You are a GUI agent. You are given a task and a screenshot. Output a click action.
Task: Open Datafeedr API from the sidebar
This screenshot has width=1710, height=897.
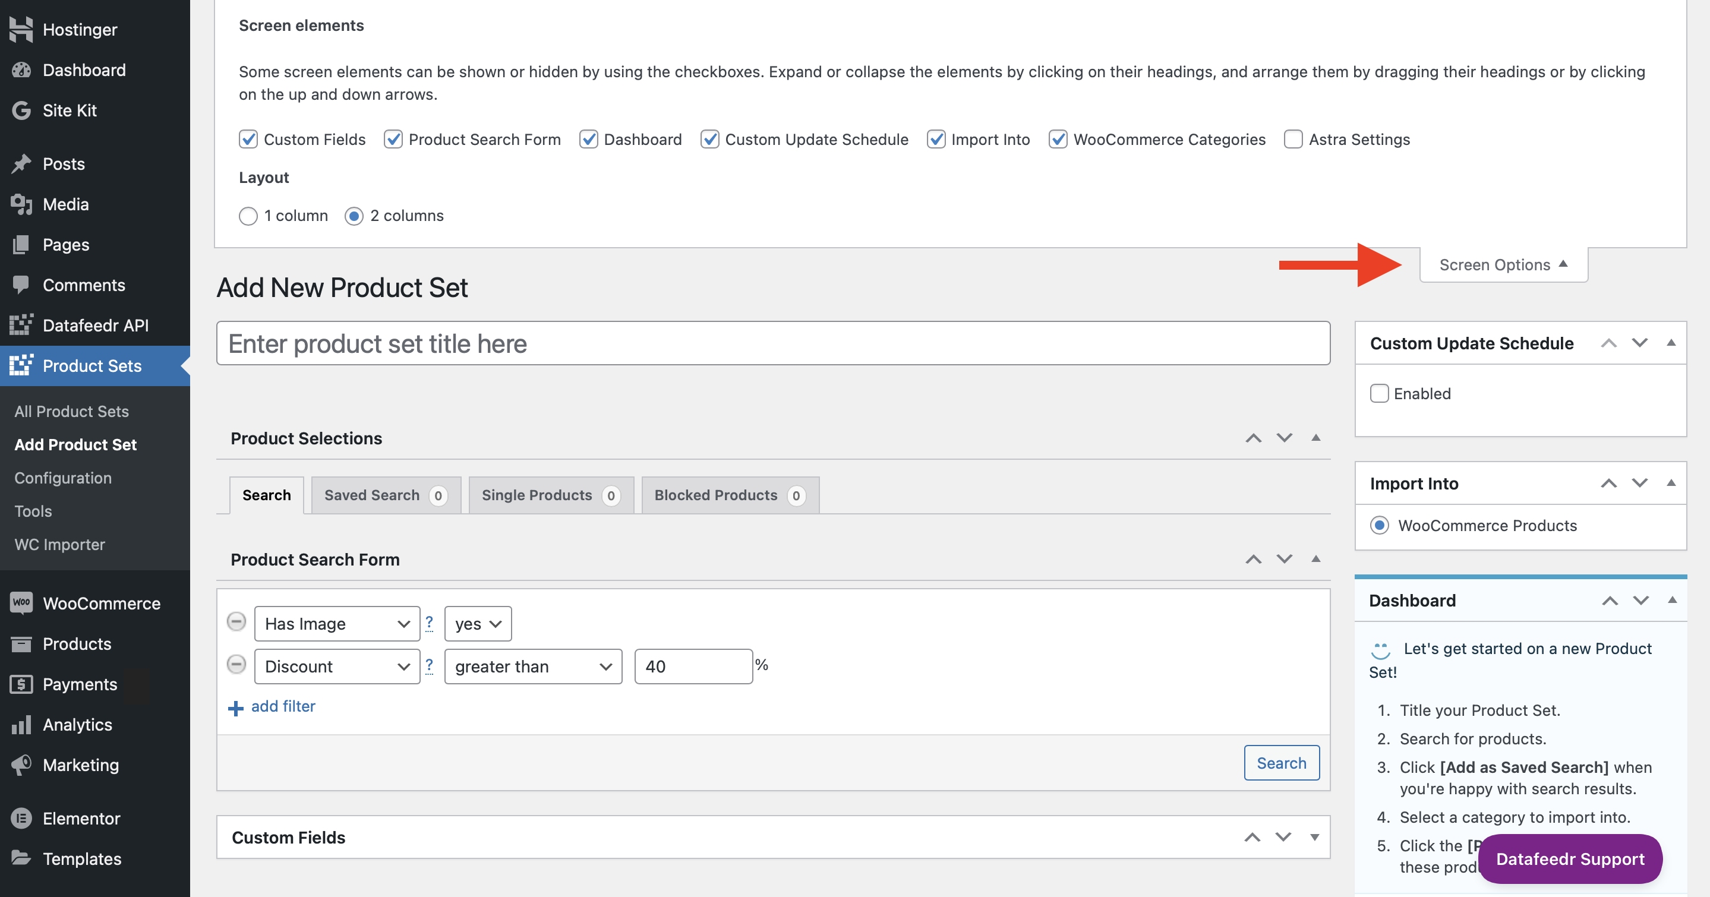95,325
